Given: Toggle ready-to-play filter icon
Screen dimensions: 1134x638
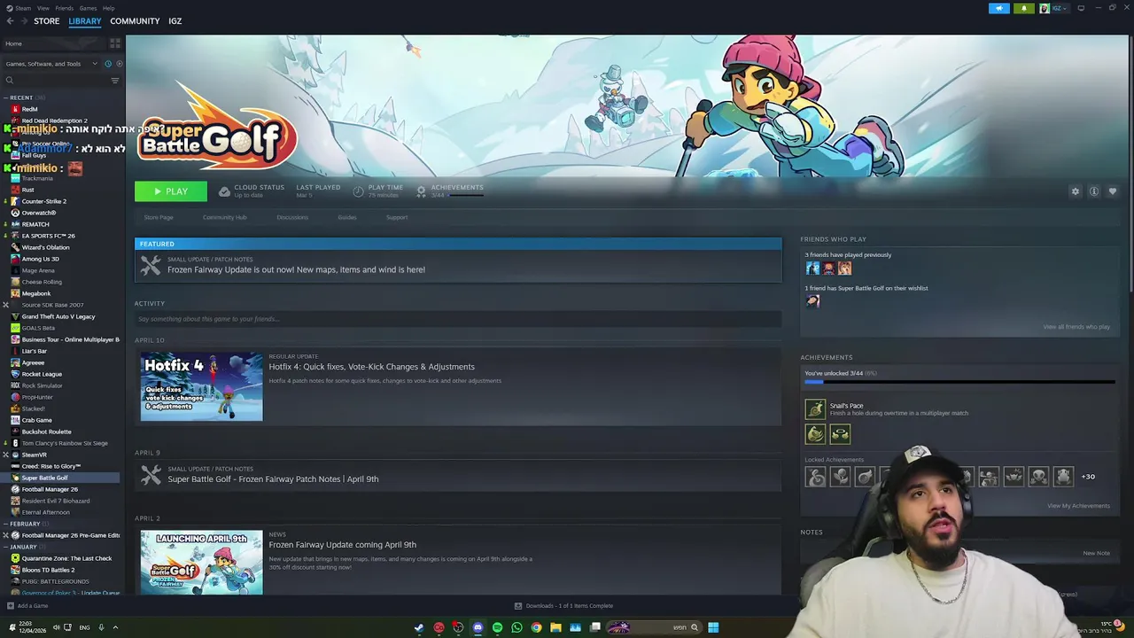Looking at the screenshot, I should coord(119,64).
